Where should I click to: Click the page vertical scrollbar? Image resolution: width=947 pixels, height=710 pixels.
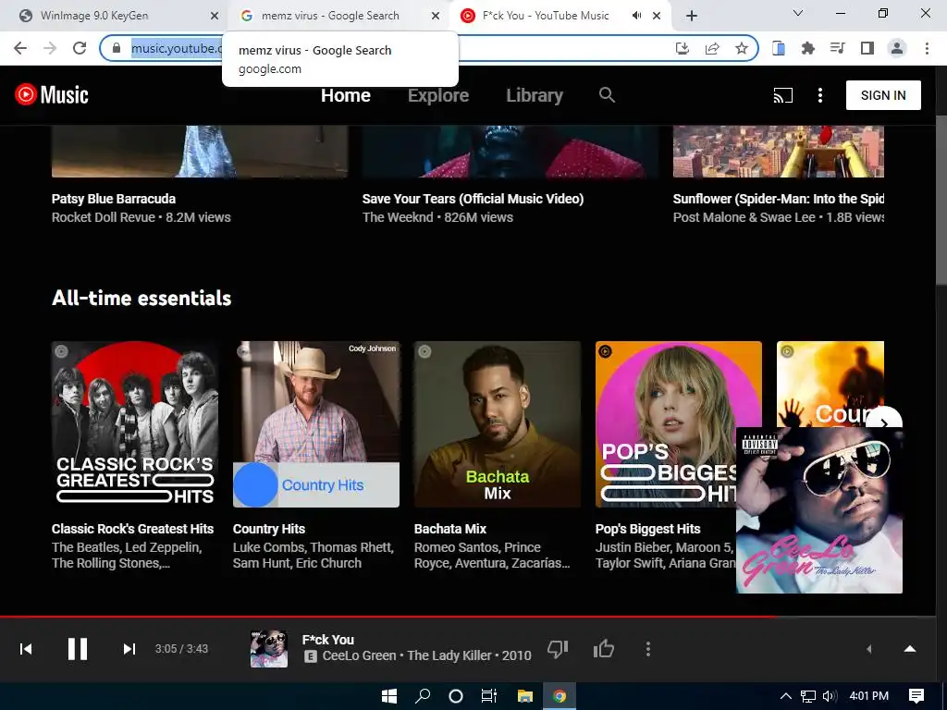pyautogui.click(x=941, y=198)
